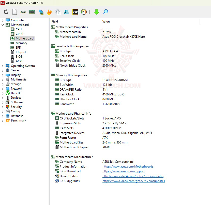The width and height of the screenshot is (211, 205).
Task: Open the Chipset tree item
Action: (x=21, y=52)
